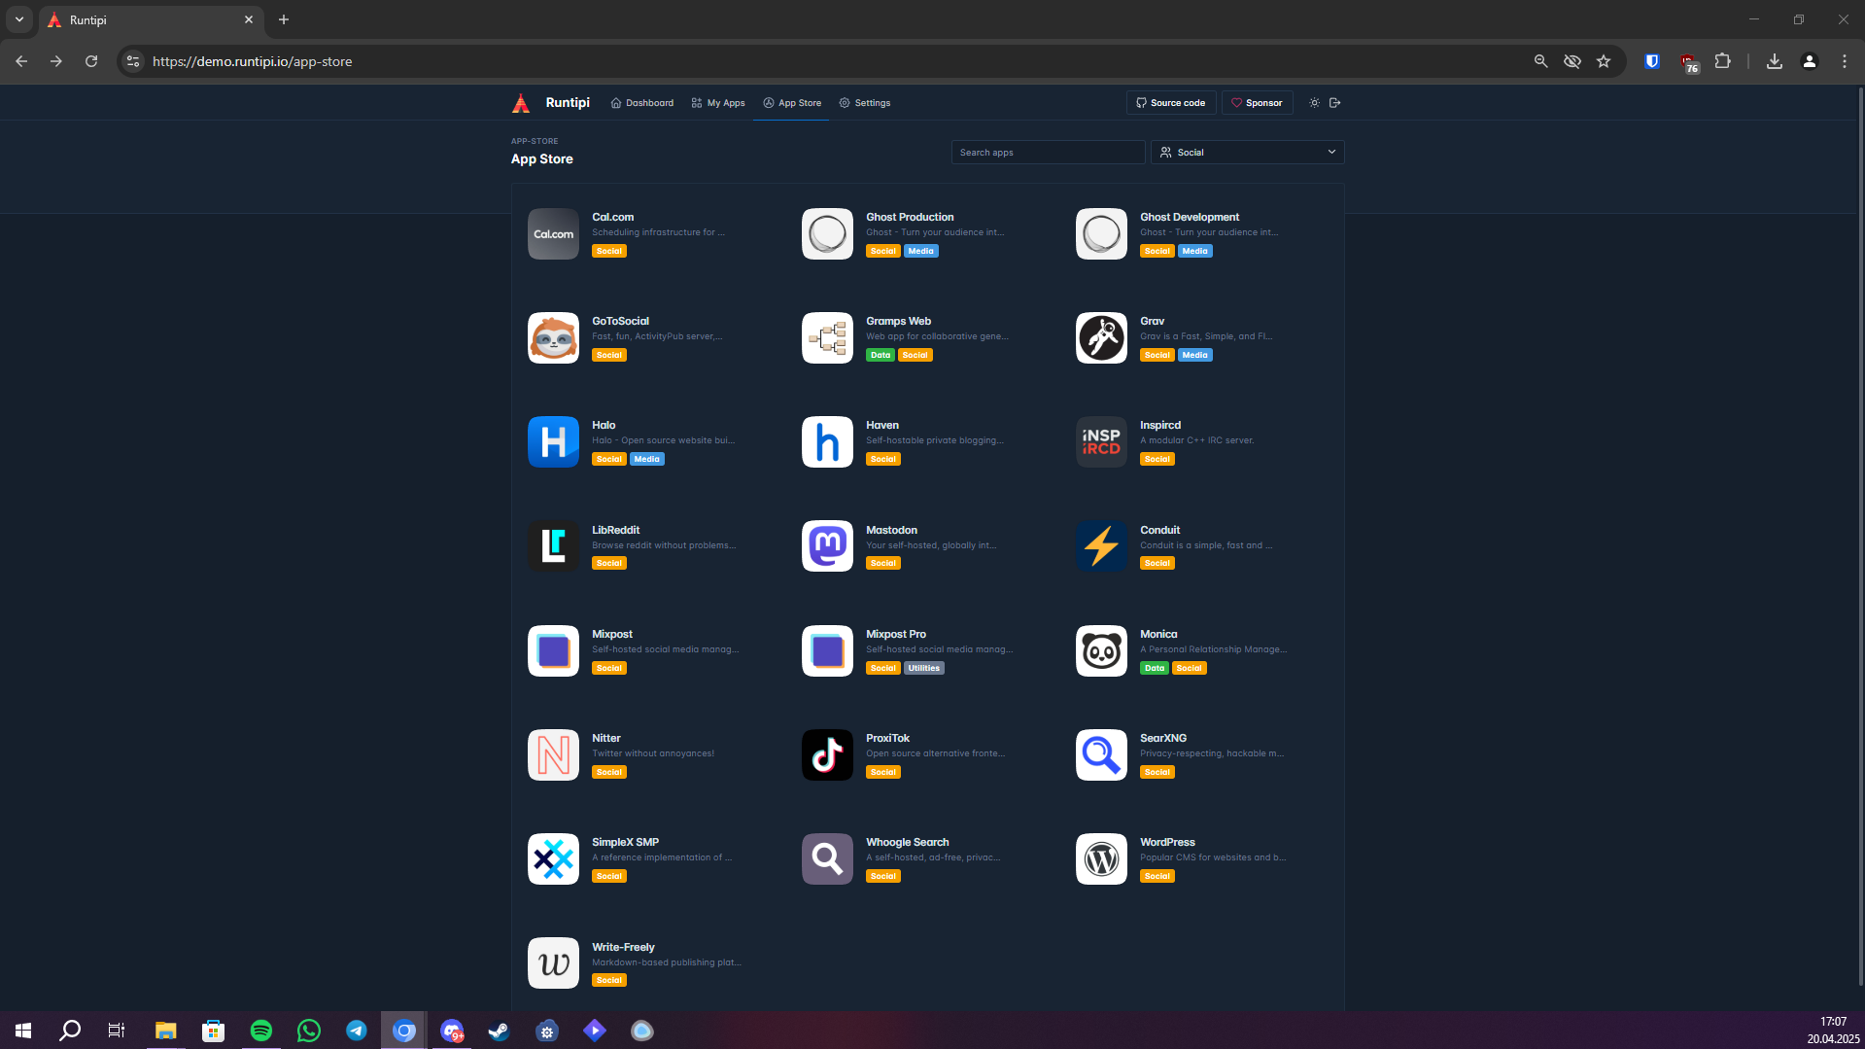Open the Write-Freely app icon
Image resolution: width=1865 pixels, height=1049 pixels.
(553, 962)
